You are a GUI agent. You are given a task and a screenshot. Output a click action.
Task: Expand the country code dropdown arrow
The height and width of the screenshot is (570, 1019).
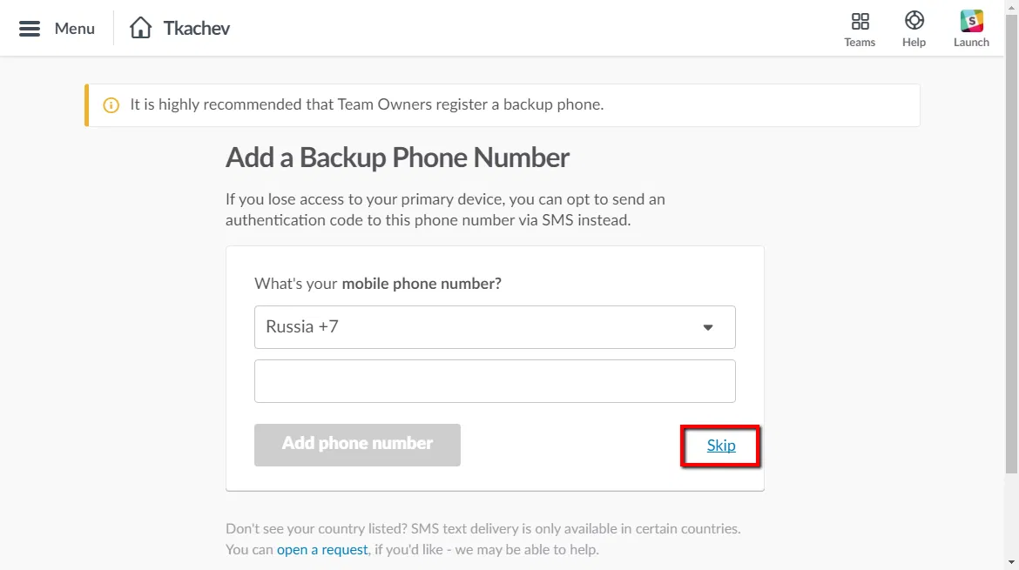click(708, 328)
